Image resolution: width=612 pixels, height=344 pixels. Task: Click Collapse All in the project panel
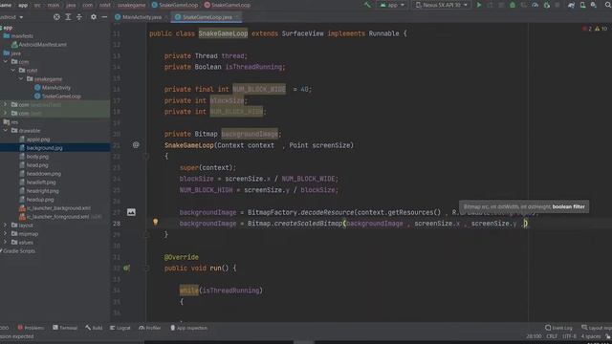[79, 17]
